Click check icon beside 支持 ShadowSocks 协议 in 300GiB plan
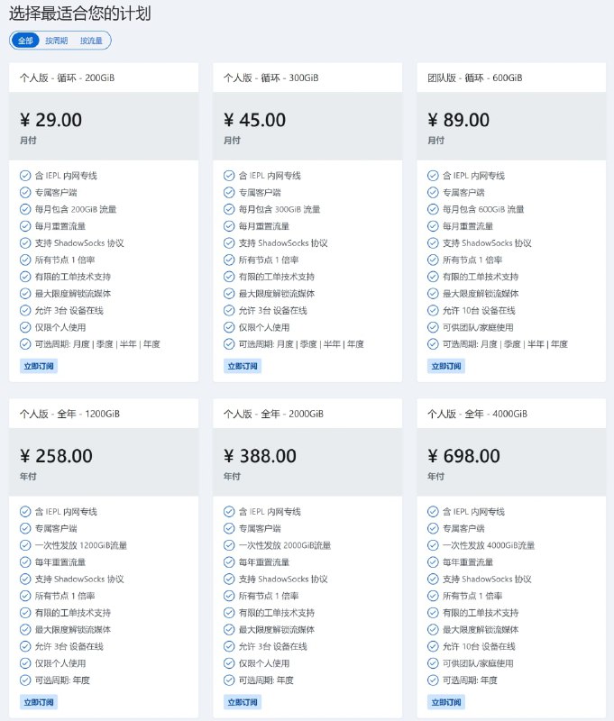614x721 pixels. [x=229, y=242]
